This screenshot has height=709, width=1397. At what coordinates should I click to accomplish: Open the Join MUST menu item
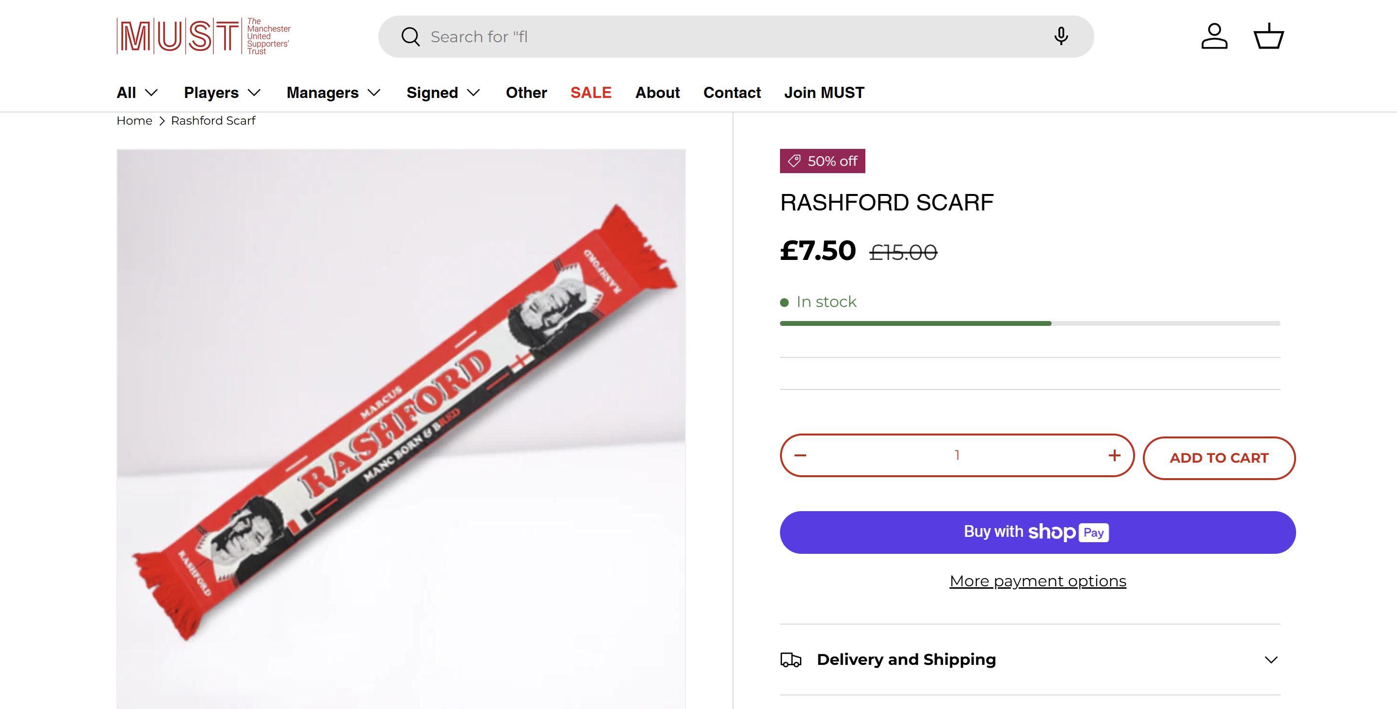point(824,93)
